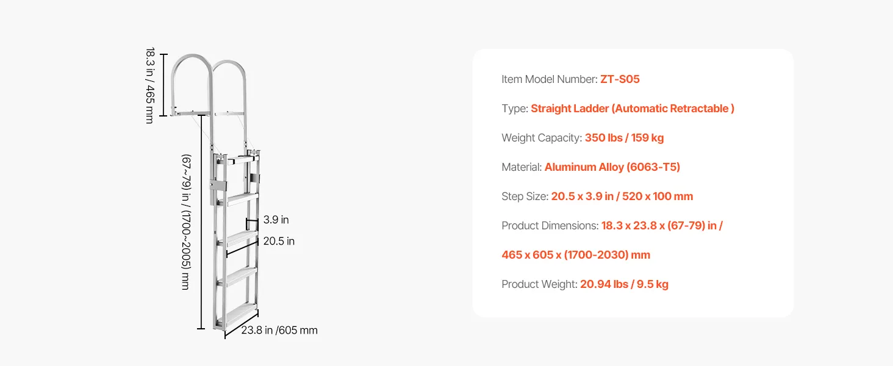
Task: Click the 465 x 605 x (1700-2030) mm line
Action: point(576,255)
